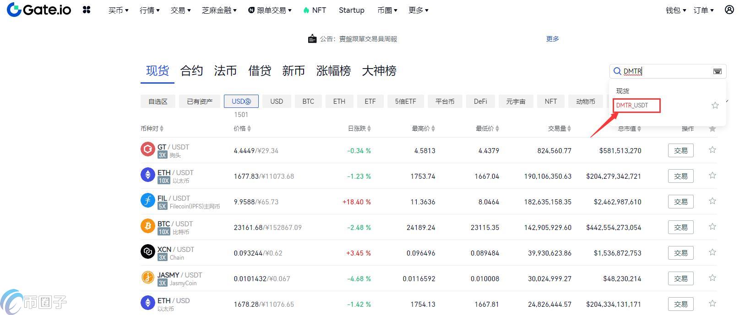Expand the 交易 dropdown menu
745x315 pixels.
click(x=180, y=10)
